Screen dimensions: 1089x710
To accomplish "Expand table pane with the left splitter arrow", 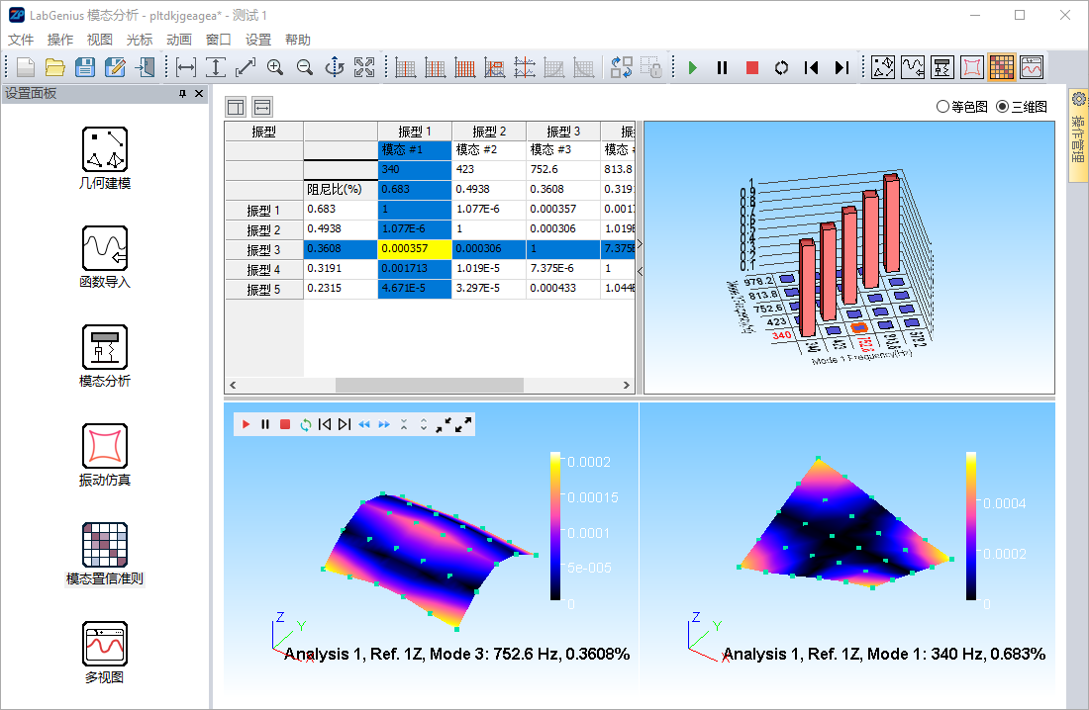I will [639, 270].
